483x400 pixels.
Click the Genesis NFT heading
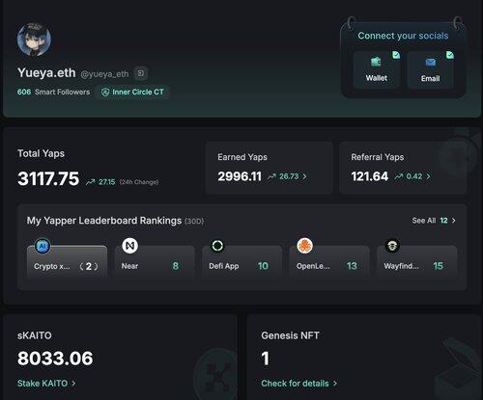click(x=290, y=335)
